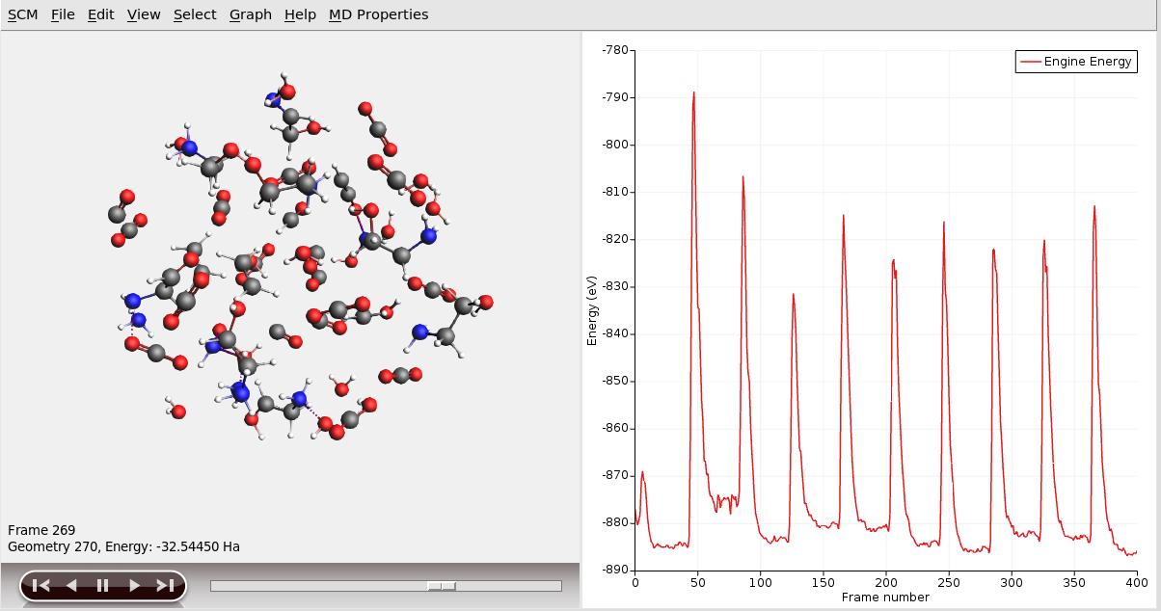Screen dimensions: 1161x611
Task: Skip to the last frame
Action: click(x=165, y=585)
